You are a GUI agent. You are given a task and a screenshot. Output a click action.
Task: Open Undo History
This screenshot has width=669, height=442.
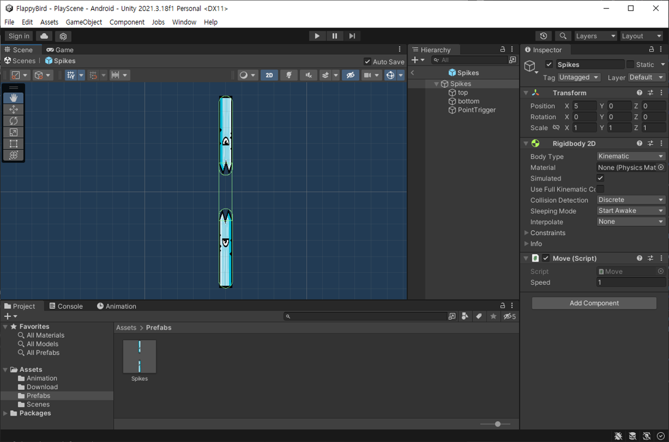click(x=543, y=36)
